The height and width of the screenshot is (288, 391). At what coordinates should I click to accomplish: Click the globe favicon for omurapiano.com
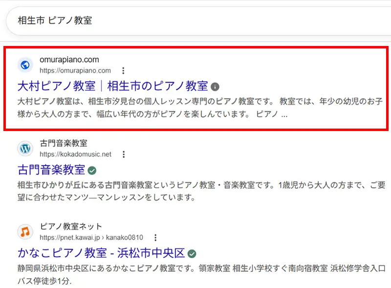[x=25, y=65]
